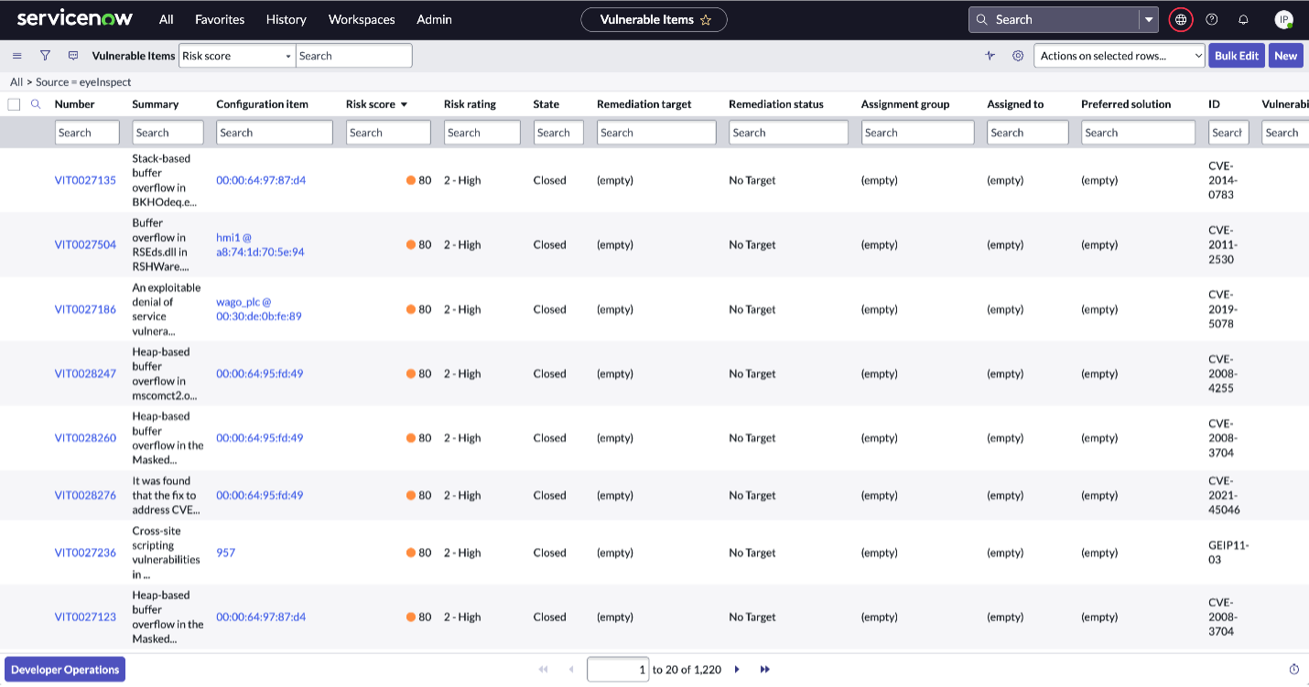Open record VIT0027135 link
The image size is (1309, 687).
coord(85,180)
